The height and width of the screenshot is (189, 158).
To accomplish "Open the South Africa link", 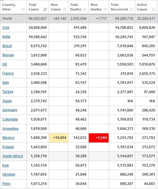I will 13,156.
